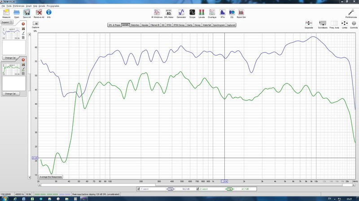The height and width of the screenshot is (201, 359).
Task: Open the RTA analyzer
Action: [x=223, y=14]
